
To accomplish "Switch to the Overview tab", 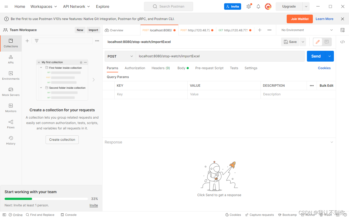I will [114, 30].
